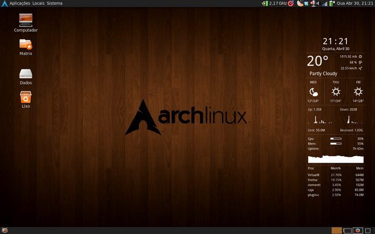The image size is (375, 234).
Task: Click the caja process row
Action: click(x=336, y=190)
